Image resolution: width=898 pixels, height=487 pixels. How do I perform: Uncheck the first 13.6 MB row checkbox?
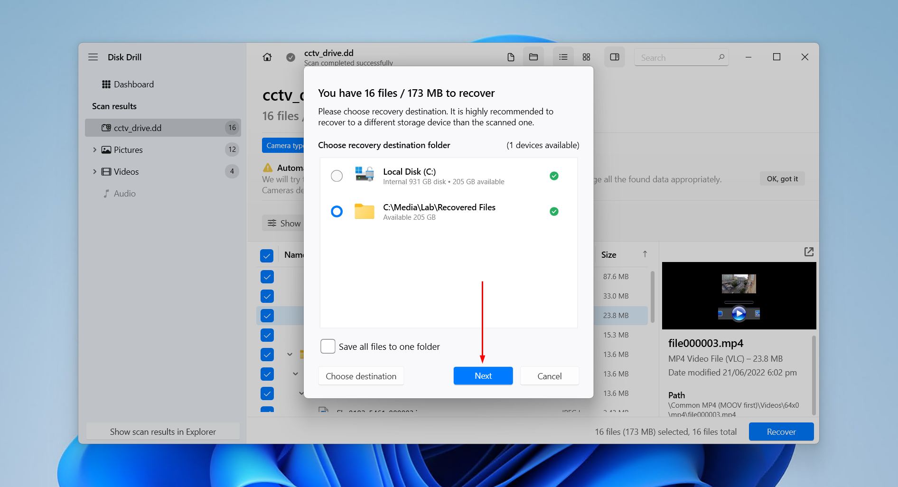click(267, 355)
